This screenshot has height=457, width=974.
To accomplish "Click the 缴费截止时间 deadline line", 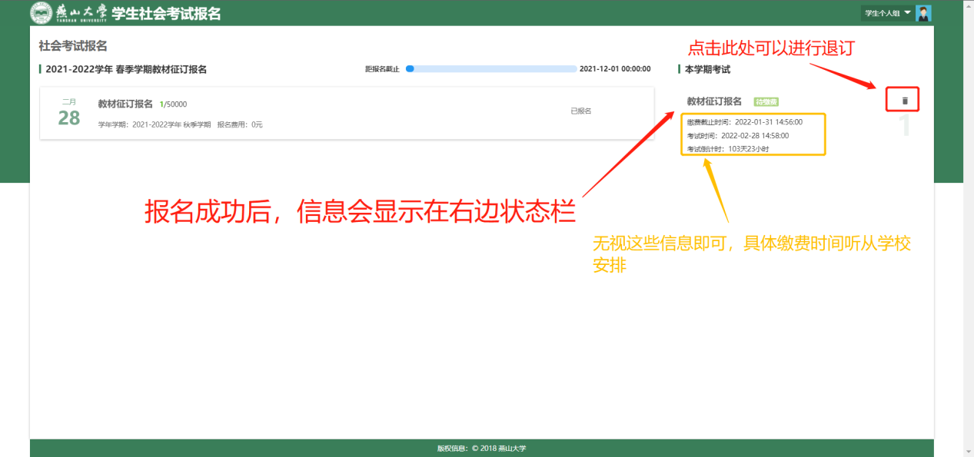I will click(744, 121).
